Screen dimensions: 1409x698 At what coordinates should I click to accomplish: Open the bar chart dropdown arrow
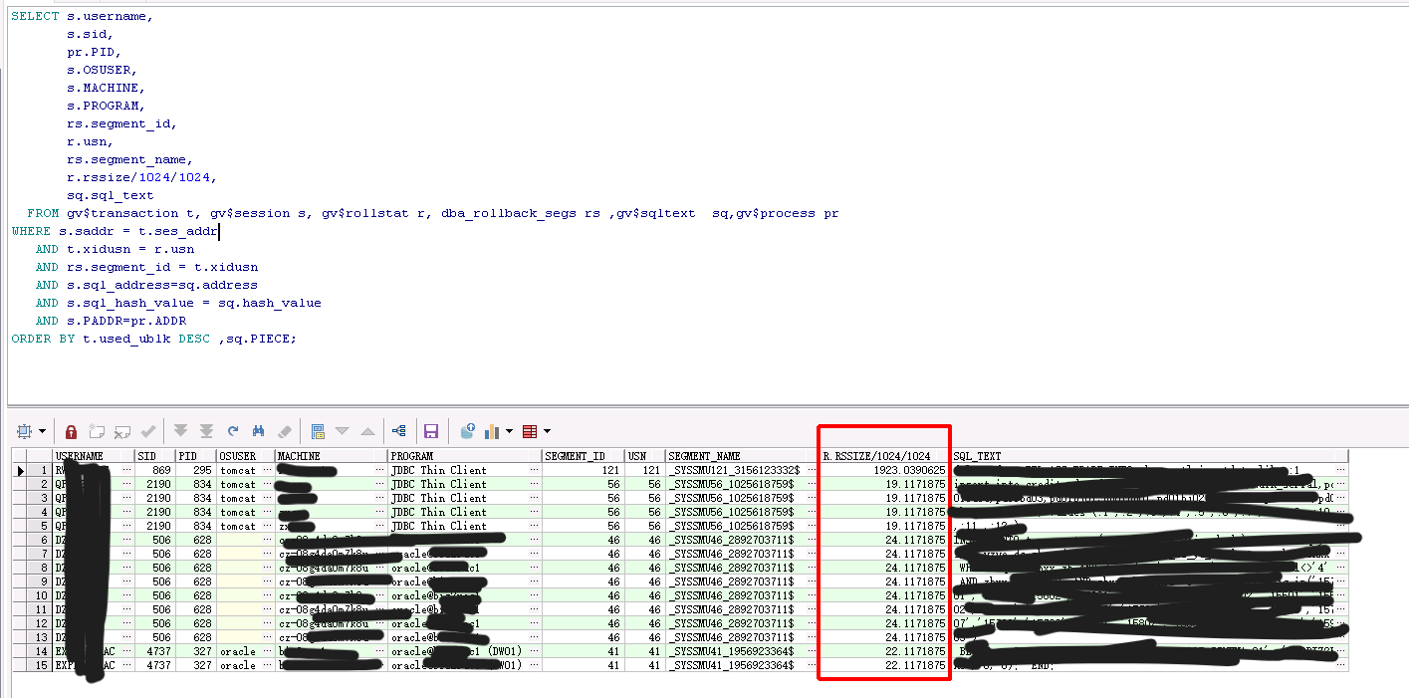point(510,431)
